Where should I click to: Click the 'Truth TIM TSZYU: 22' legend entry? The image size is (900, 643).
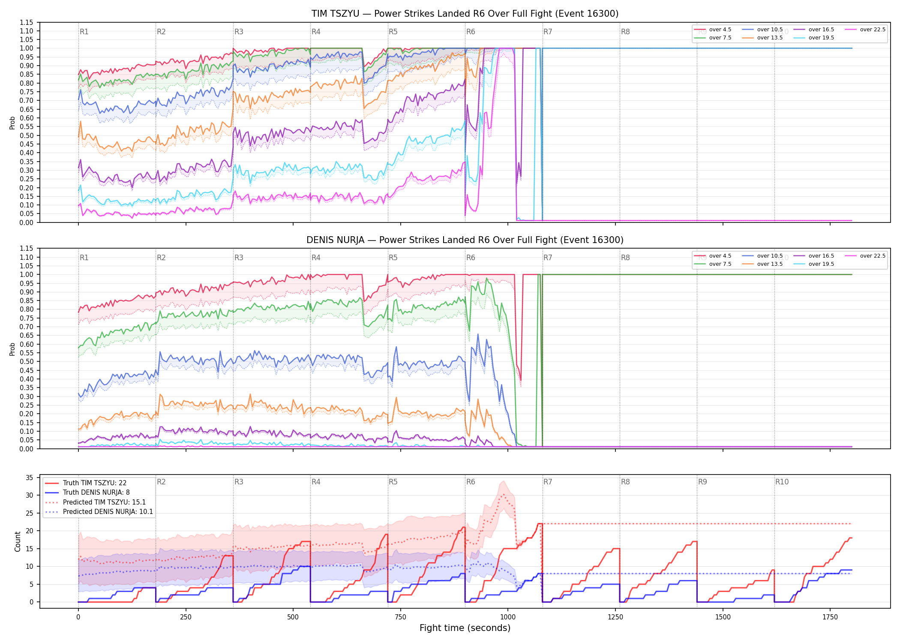click(x=86, y=483)
